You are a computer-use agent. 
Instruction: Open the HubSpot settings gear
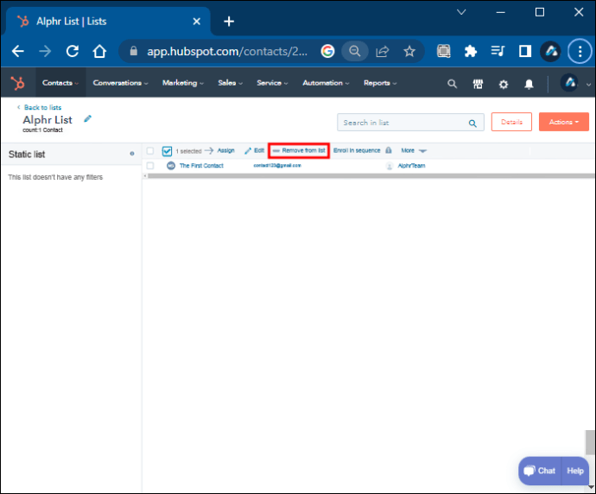pyautogui.click(x=504, y=84)
